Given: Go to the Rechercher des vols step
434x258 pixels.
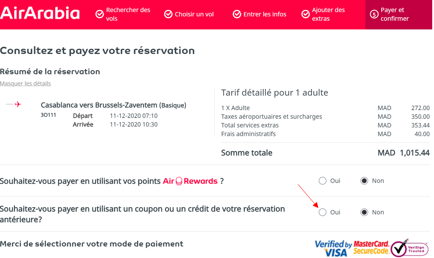Looking at the screenshot, I should [128, 14].
